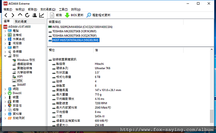Expand the computer node in tree
This screenshot has height=133, width=216.
click(x=5, y=31)
